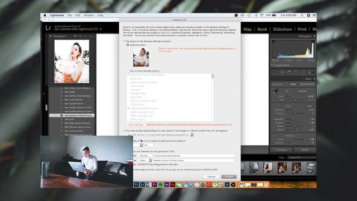Open 'Get started with Lightroom CC' arrow menu
Screen dimensions: 357x201
click(100, 29)
